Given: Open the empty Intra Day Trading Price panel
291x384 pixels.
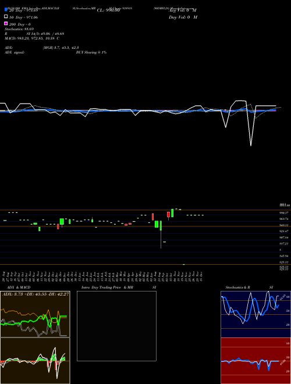Looking at the screenshot, I should [x=116, y=326].
